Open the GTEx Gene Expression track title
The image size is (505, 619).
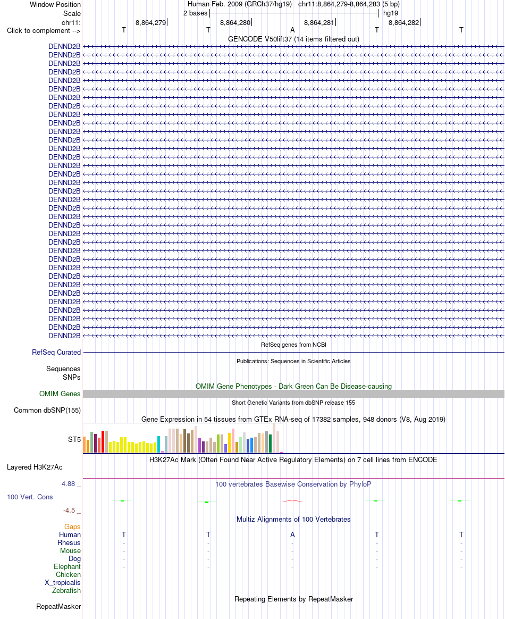(x=293, y=419)
